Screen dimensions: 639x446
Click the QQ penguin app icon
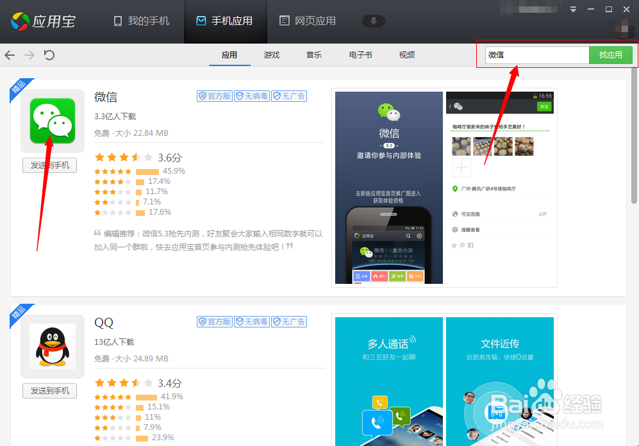coord(53,347)
